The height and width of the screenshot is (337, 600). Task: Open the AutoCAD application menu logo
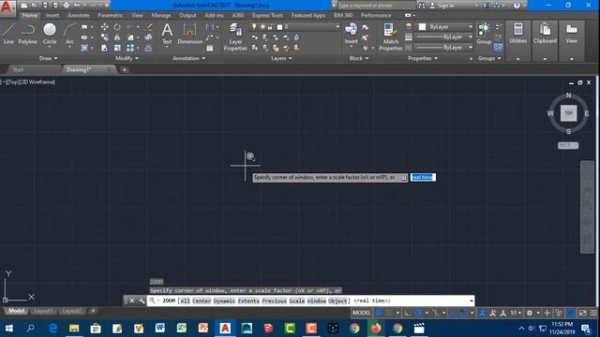pyautogui.click(x=7, y=7)
